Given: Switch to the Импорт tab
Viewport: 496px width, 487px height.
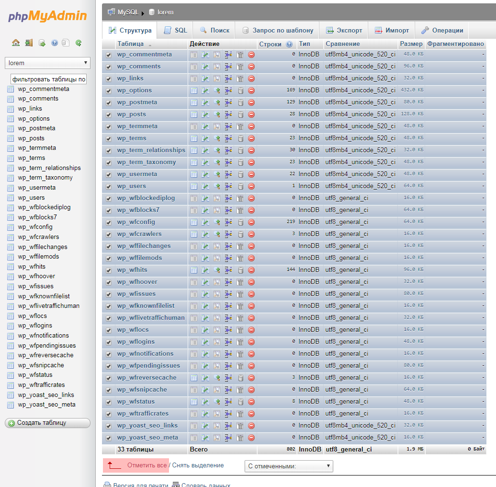Looking at the screenshot, I should (x=392, y=30).
